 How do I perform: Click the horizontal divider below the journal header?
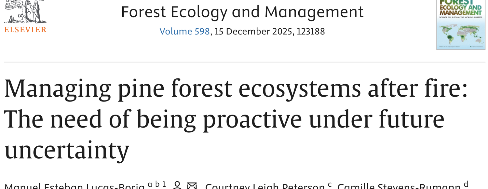tap(244, 62)
